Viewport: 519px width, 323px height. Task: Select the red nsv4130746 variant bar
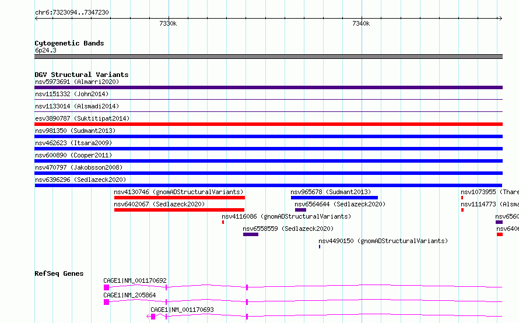tap(180, 198)
